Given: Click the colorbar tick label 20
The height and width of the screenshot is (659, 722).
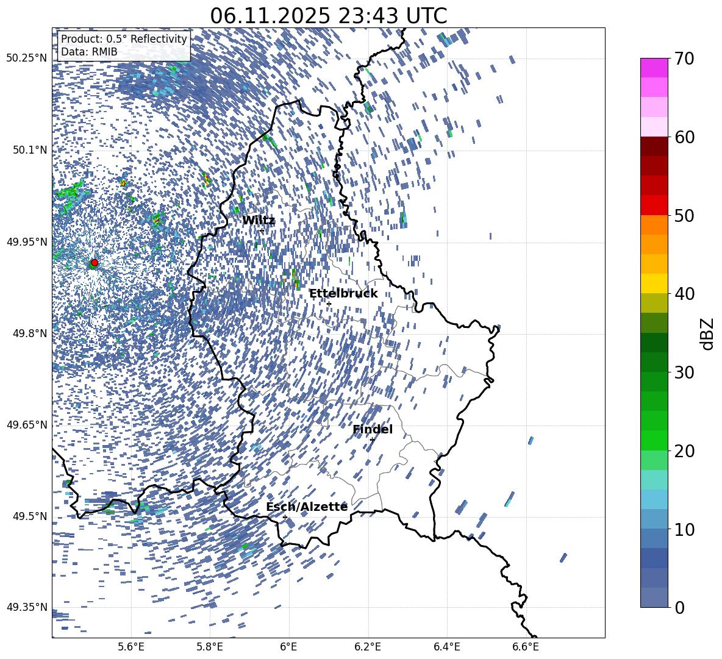Looking at the screenshot, I should (x=684, y=451).
